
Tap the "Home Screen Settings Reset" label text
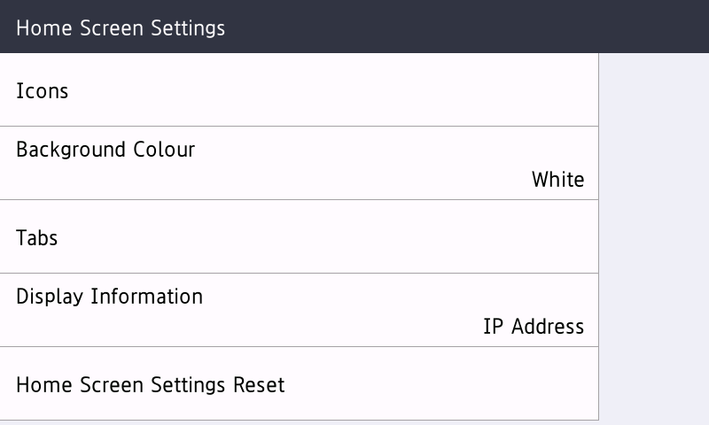click(x=151, y=385)
